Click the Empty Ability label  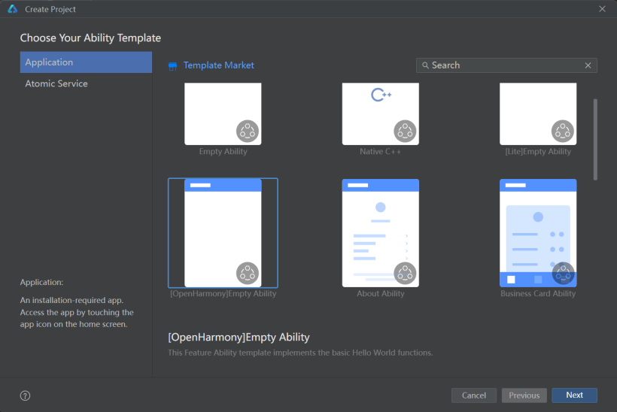pos(223,151)
